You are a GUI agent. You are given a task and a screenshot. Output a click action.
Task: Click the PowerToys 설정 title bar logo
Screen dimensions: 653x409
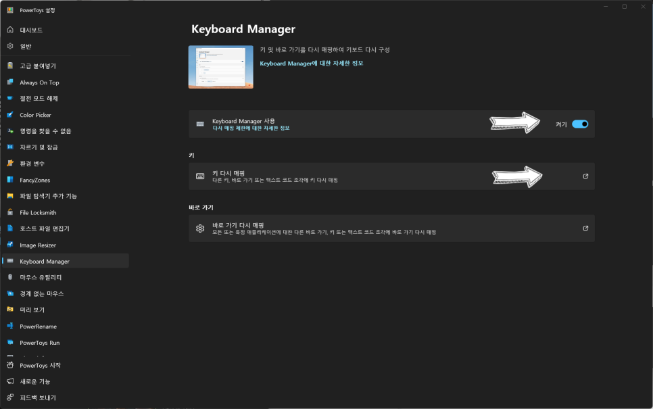[x=10, y=10]
